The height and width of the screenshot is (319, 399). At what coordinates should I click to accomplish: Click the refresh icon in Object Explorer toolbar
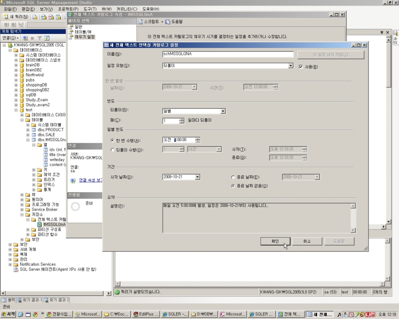coord(47,38)
